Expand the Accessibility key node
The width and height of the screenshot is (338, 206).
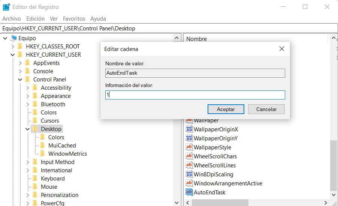click(x=28, y=88)
